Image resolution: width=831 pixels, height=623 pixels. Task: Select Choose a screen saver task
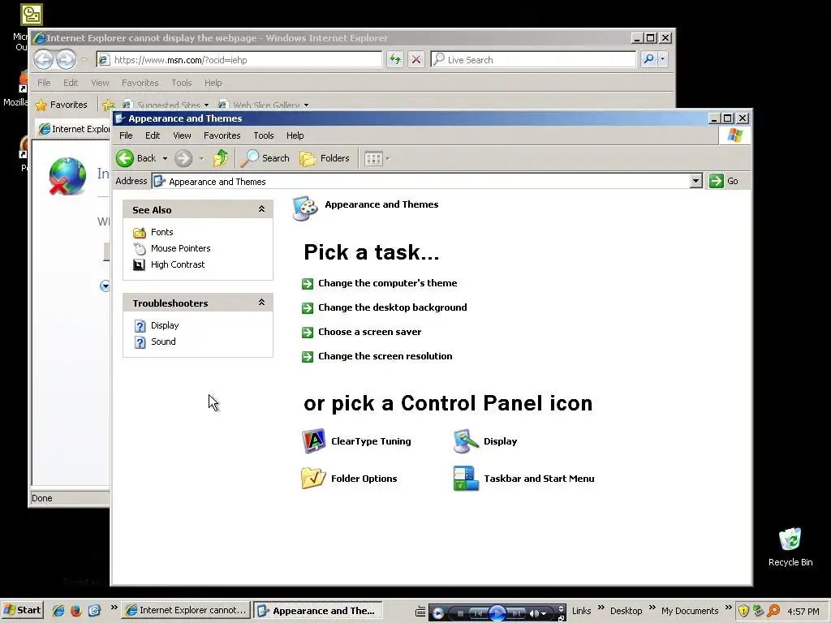(x=369, y=332)
